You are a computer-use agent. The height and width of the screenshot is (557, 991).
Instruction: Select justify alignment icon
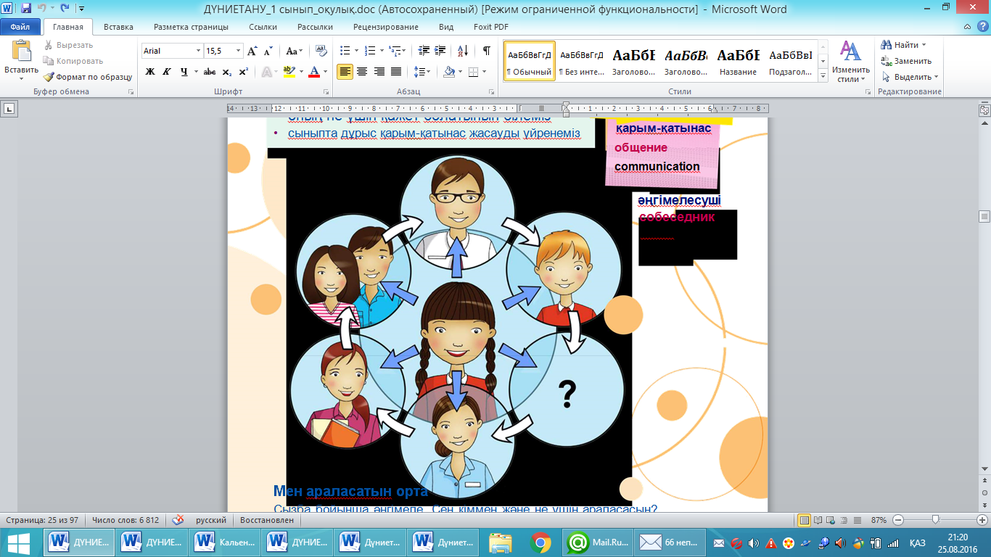[396, 71]
